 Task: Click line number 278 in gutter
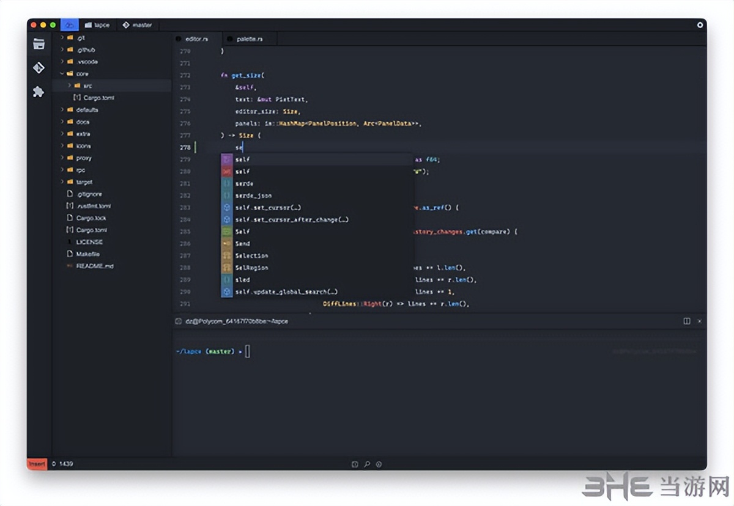(x=185, y=147)
